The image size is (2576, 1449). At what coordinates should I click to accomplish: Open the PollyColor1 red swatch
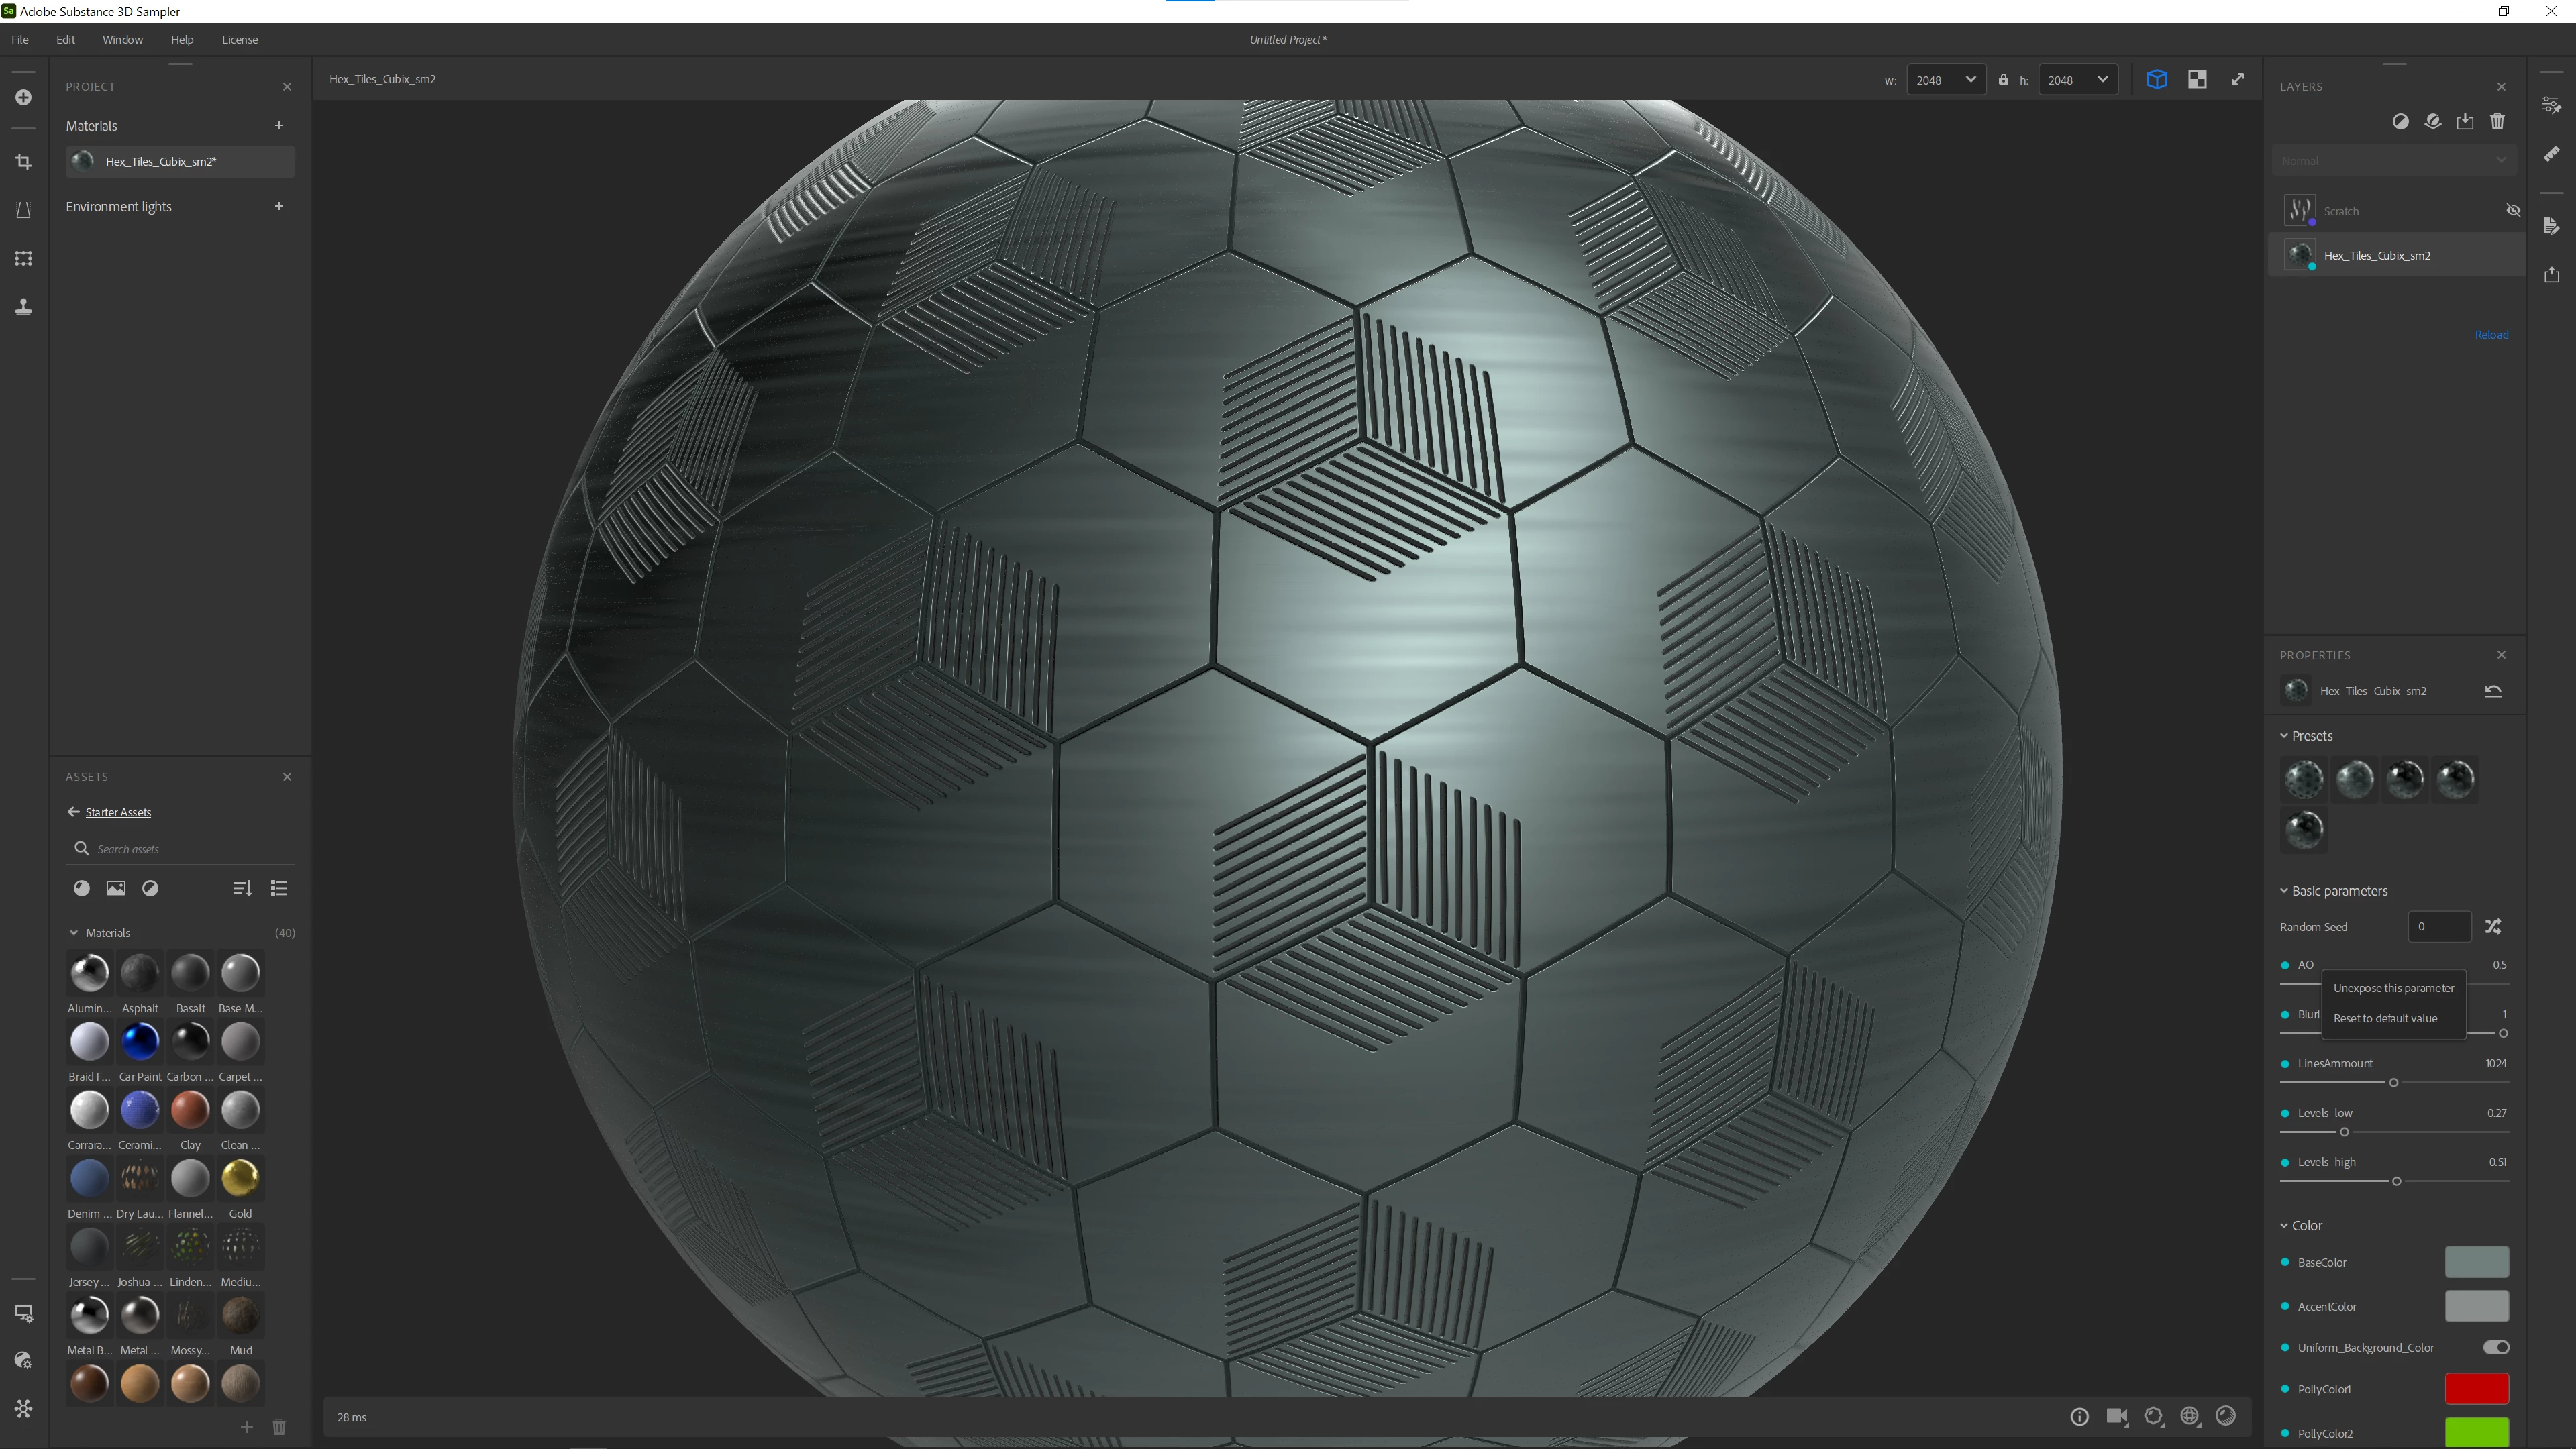2476,1389
